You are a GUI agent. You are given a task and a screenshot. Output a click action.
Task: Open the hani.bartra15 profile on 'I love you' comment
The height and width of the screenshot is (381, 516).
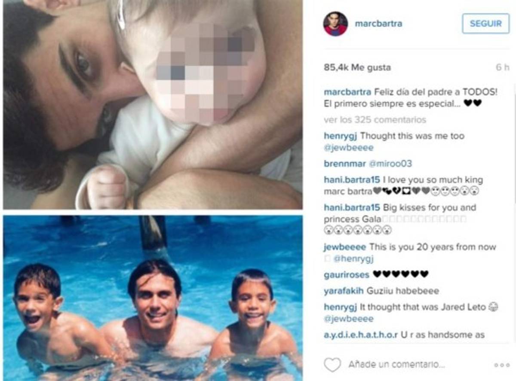point(352,180)
